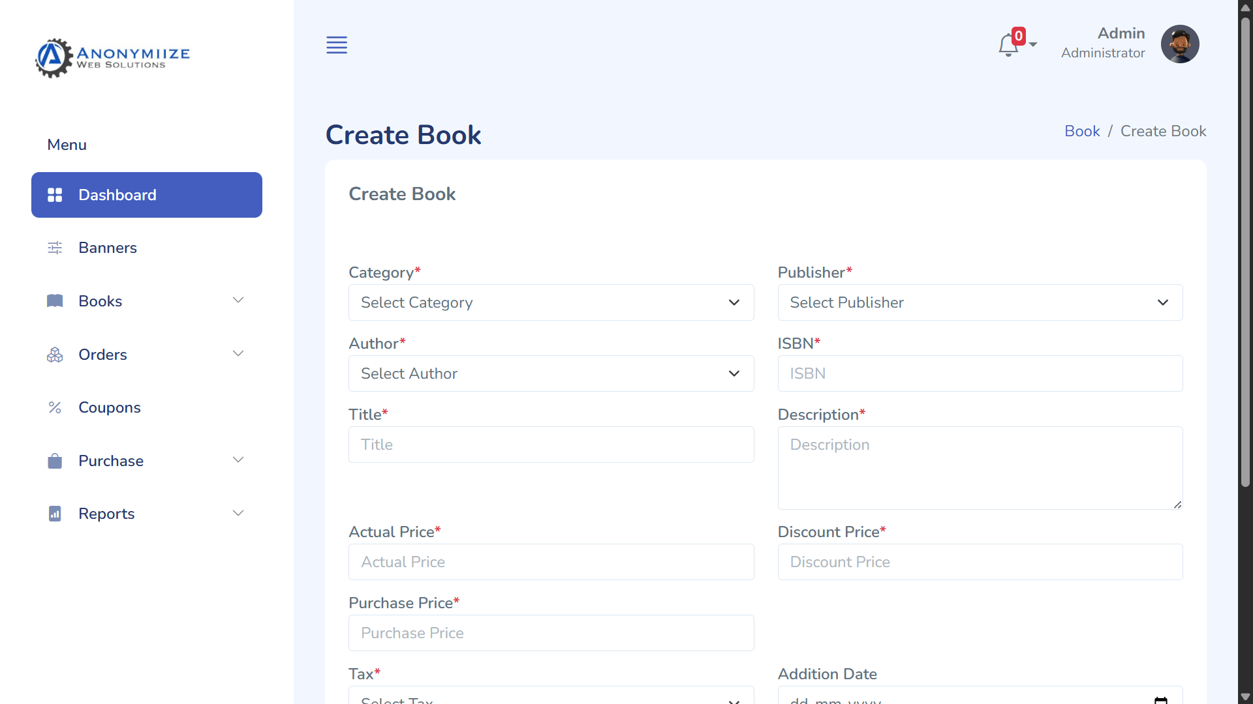Click the Anonymiize Web Solutions logo
The width and height of the screenshot is (1253, 704).
[x=112, y=58]
